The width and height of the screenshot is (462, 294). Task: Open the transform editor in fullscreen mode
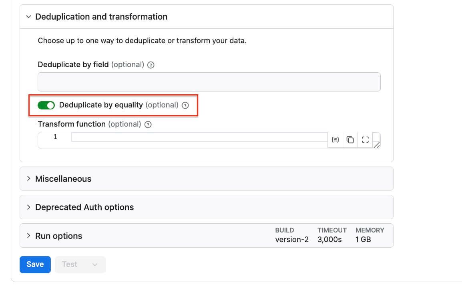tap(365, 140)
